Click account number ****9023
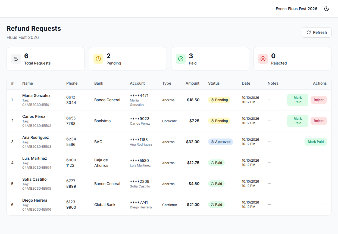Viewport: 338px width, 234px height. 140,119
